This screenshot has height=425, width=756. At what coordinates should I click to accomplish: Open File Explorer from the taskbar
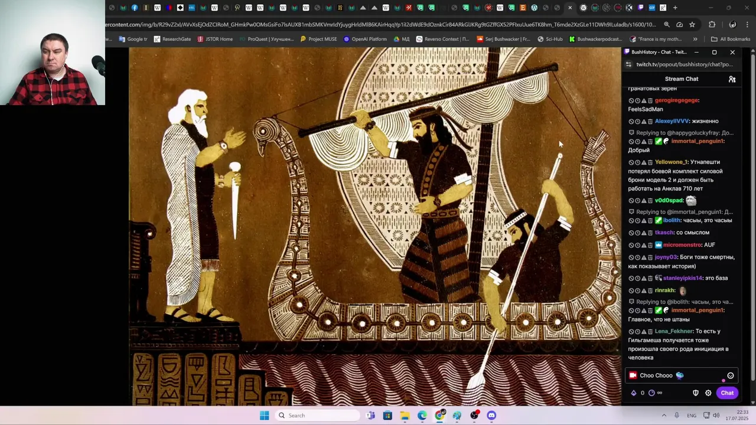[x=405, y=416]
